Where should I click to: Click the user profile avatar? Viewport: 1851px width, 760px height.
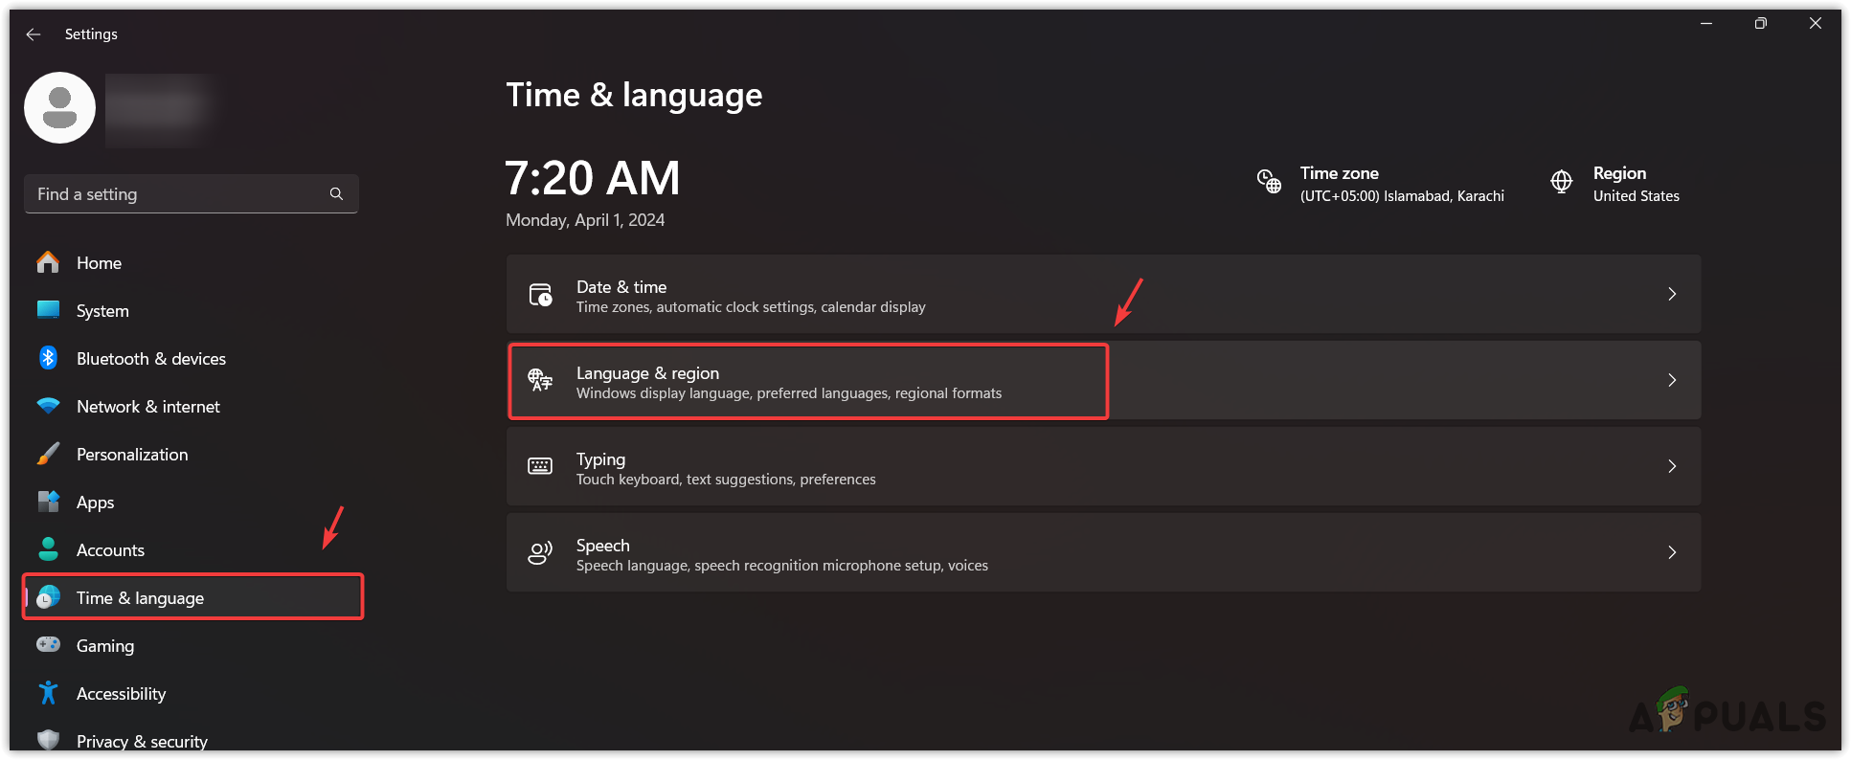point(59,108)
